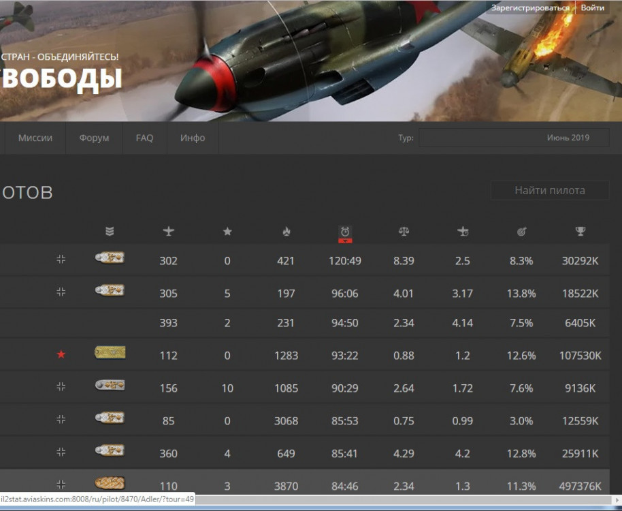Click the value 1085 in table

tap(286, 388)
